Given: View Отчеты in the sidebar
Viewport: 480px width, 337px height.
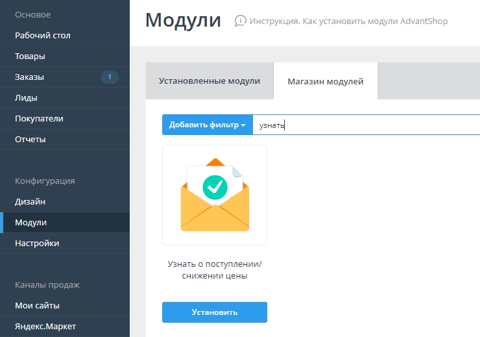Looking at the screenshot, I should pos(30,140).
